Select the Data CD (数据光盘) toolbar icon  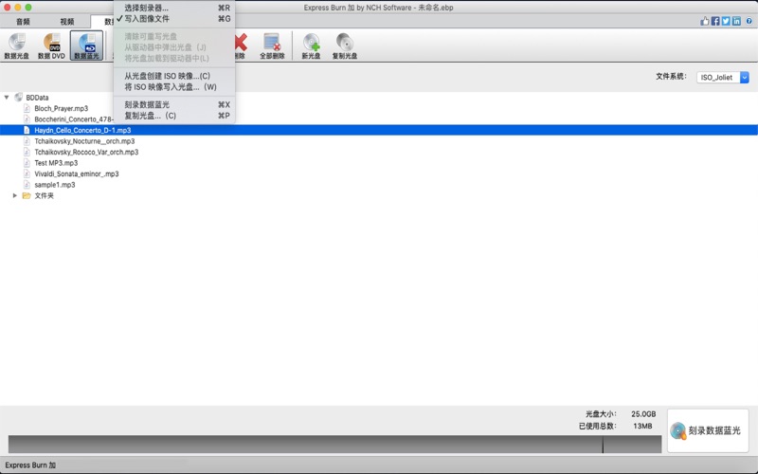pos(16,46)
